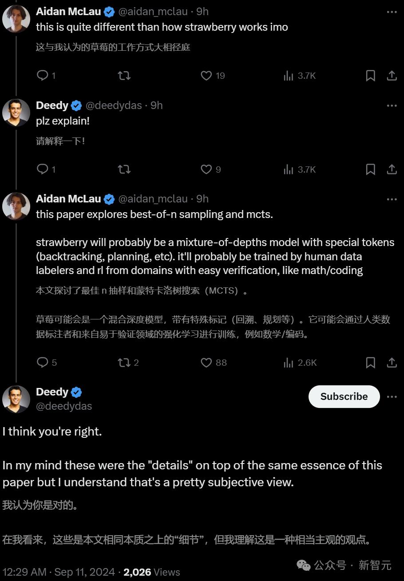Reply to "plz explain!" tweet
This screenshot has width=404, height=581.
43,169
